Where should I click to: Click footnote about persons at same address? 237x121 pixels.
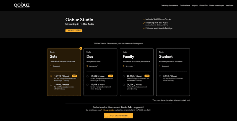[x=171, y=100]
